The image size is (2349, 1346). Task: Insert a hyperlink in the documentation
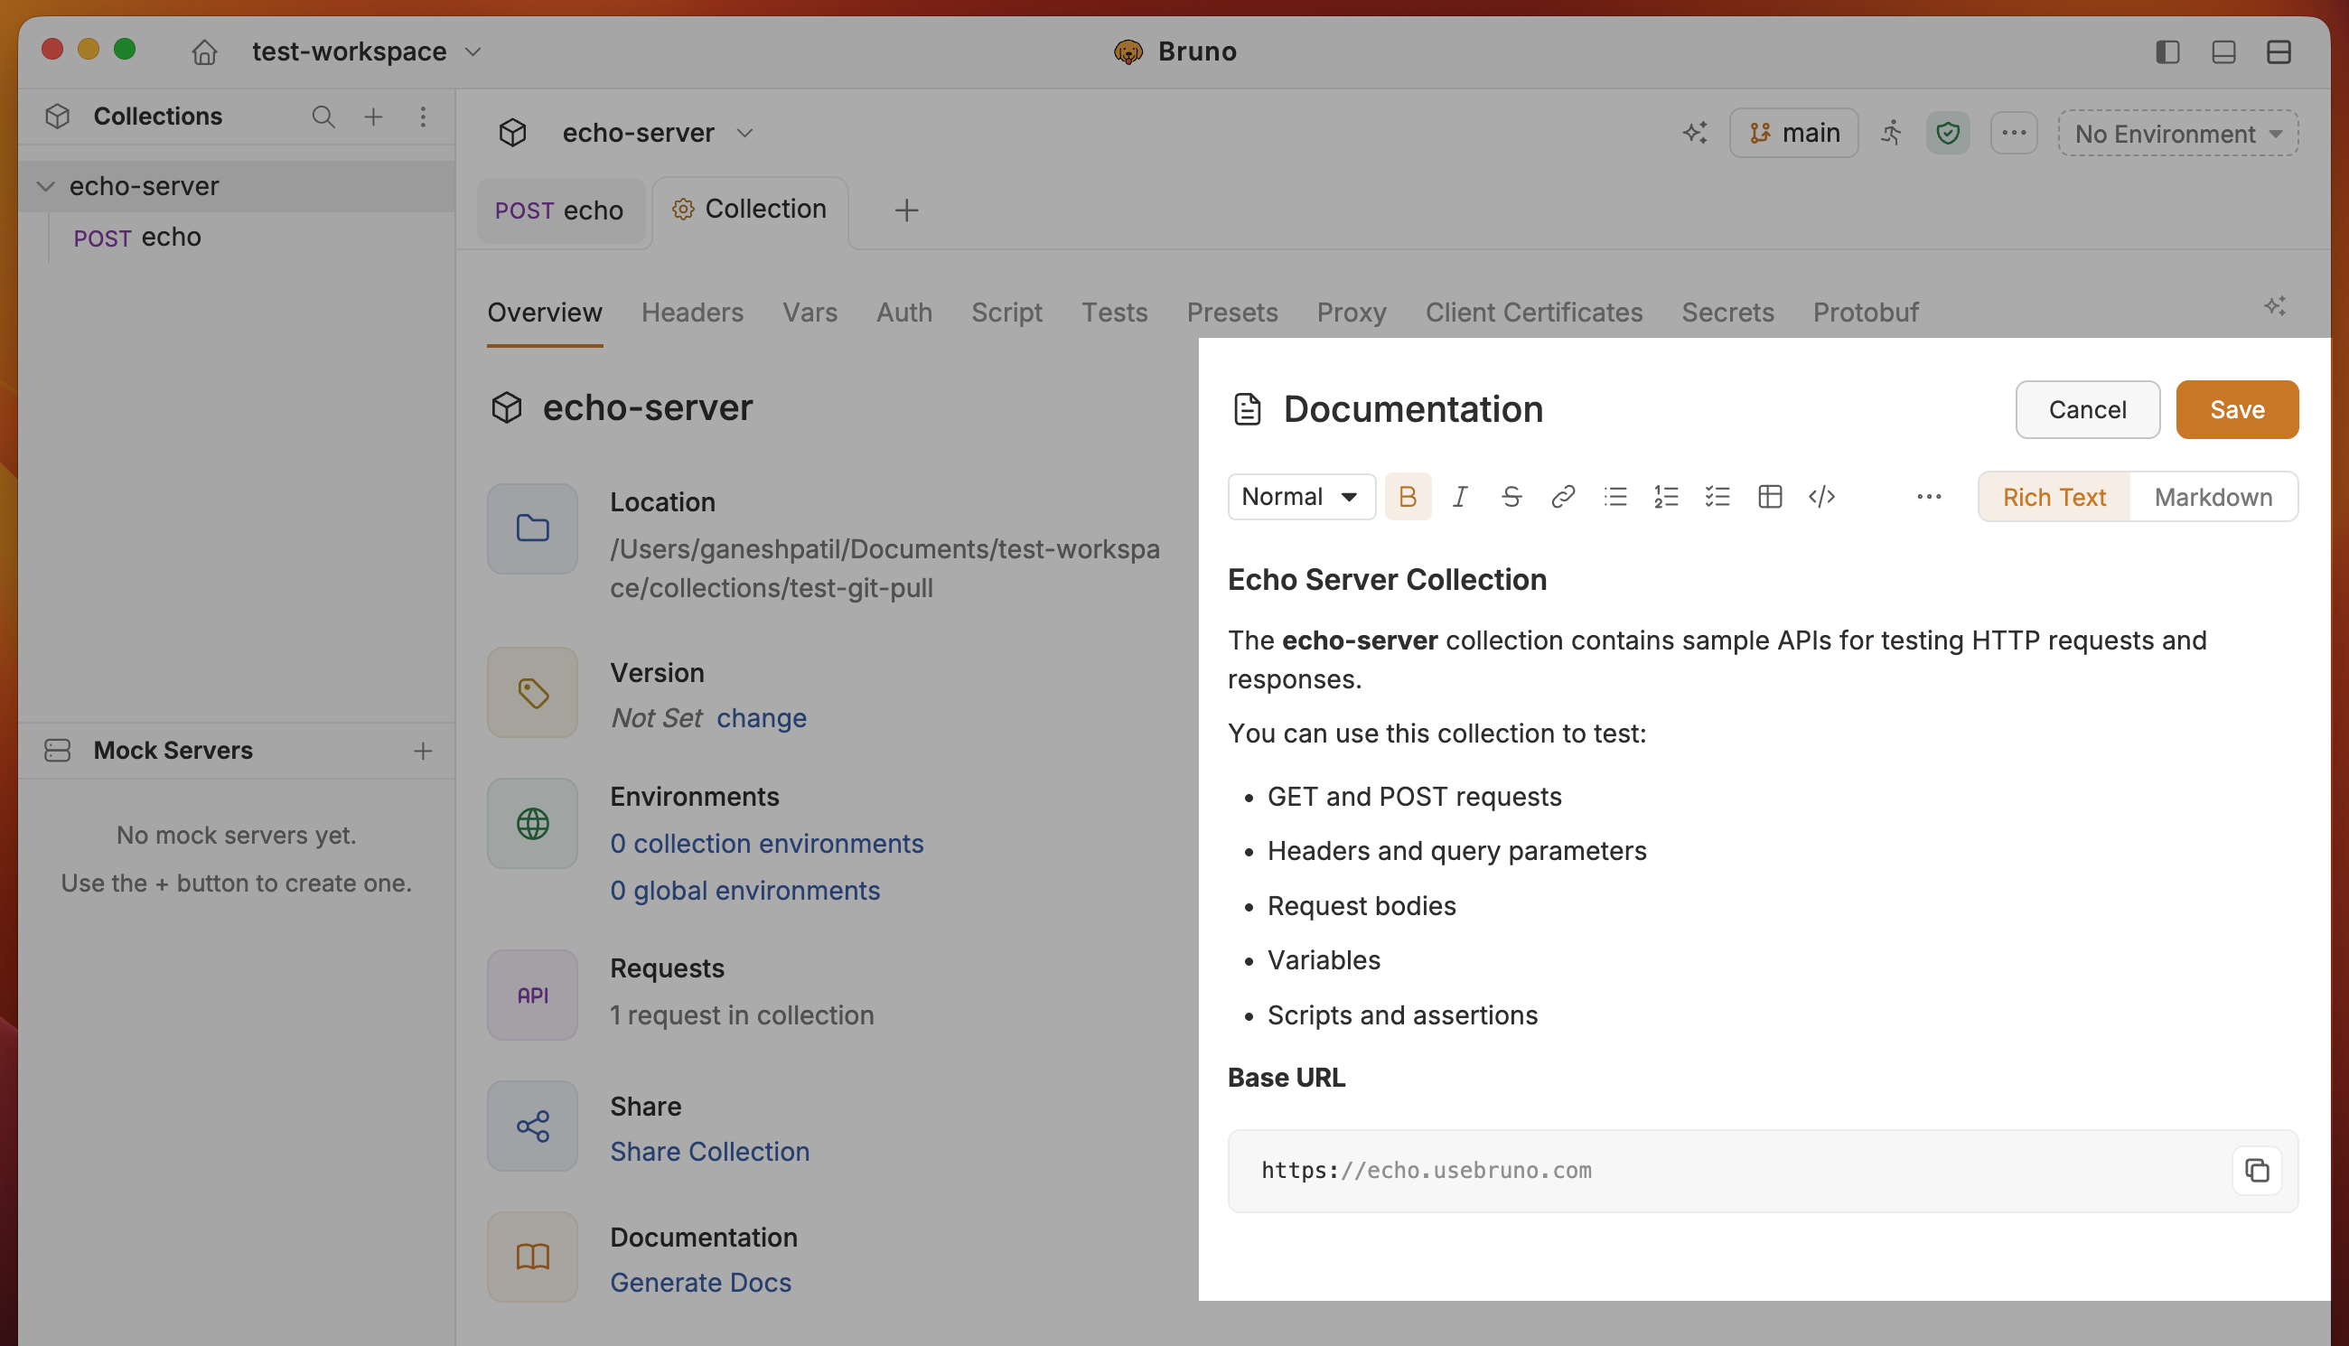point(1563,498)
